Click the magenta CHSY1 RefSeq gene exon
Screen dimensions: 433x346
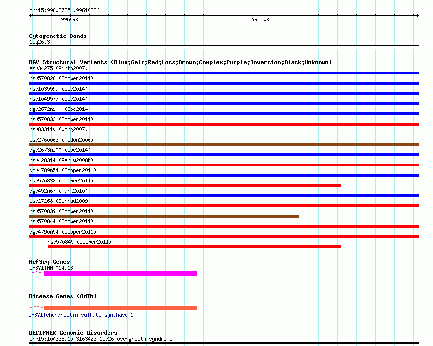pos(120,273)
